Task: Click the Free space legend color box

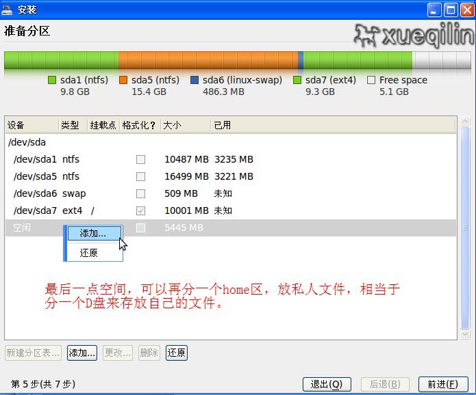Action: 371,80
